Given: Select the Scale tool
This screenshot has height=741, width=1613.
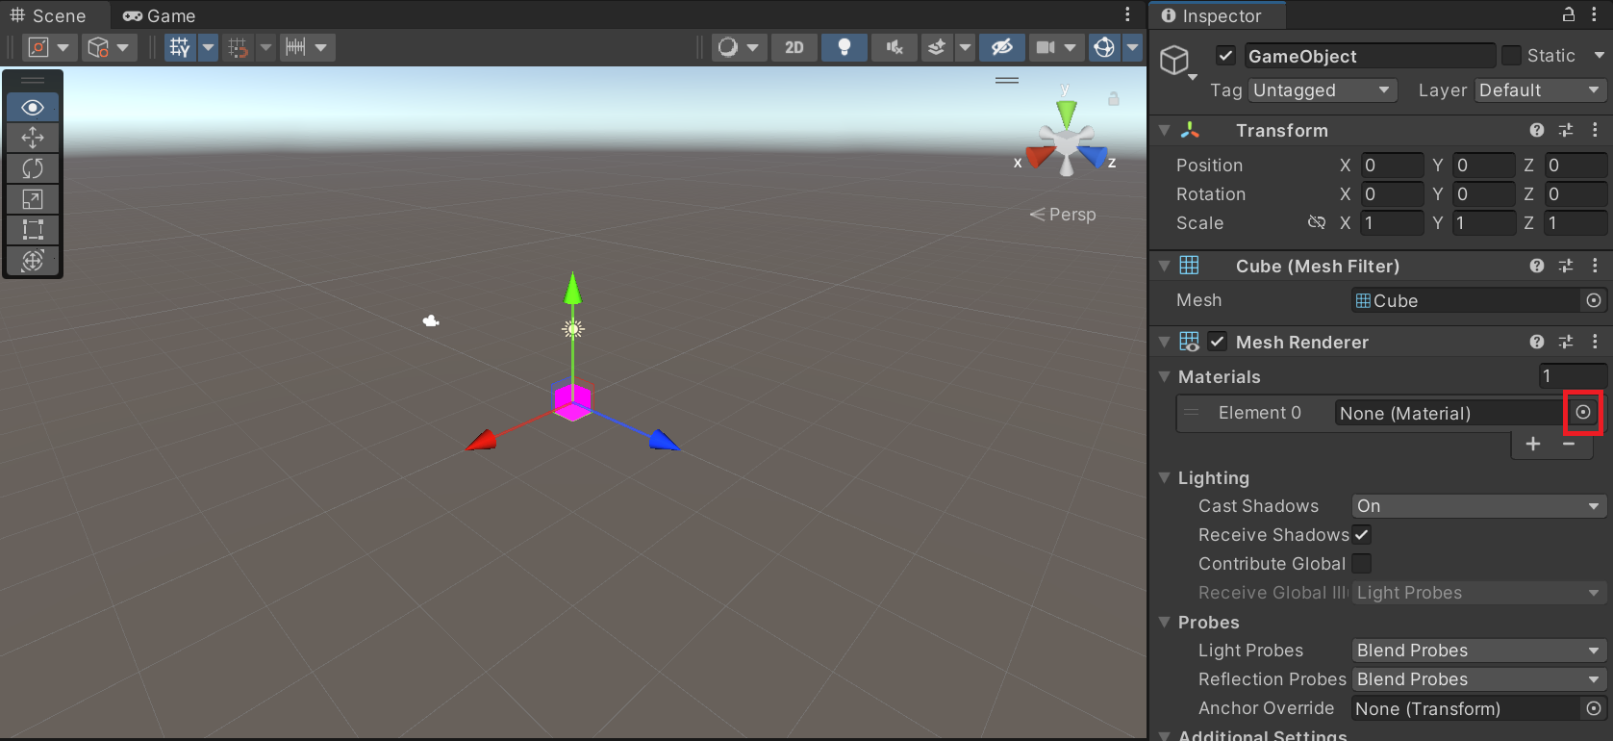Looking at the screenshot, I should (x=33, y=199).
